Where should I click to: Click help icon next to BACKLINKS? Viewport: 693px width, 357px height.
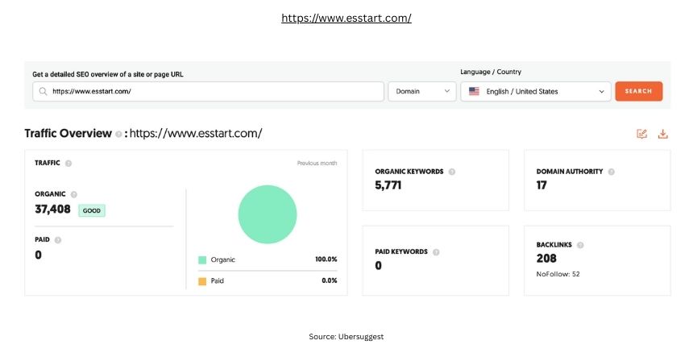pos(580,245)
